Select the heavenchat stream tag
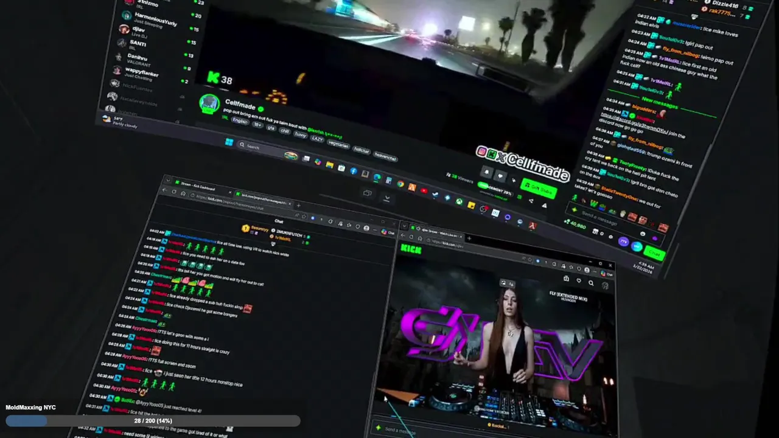The height and width of the screenshot is (438, 779). coord(385,156)
